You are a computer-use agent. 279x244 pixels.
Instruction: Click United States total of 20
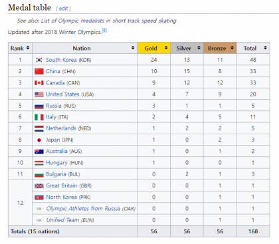(x=253, y=94)
